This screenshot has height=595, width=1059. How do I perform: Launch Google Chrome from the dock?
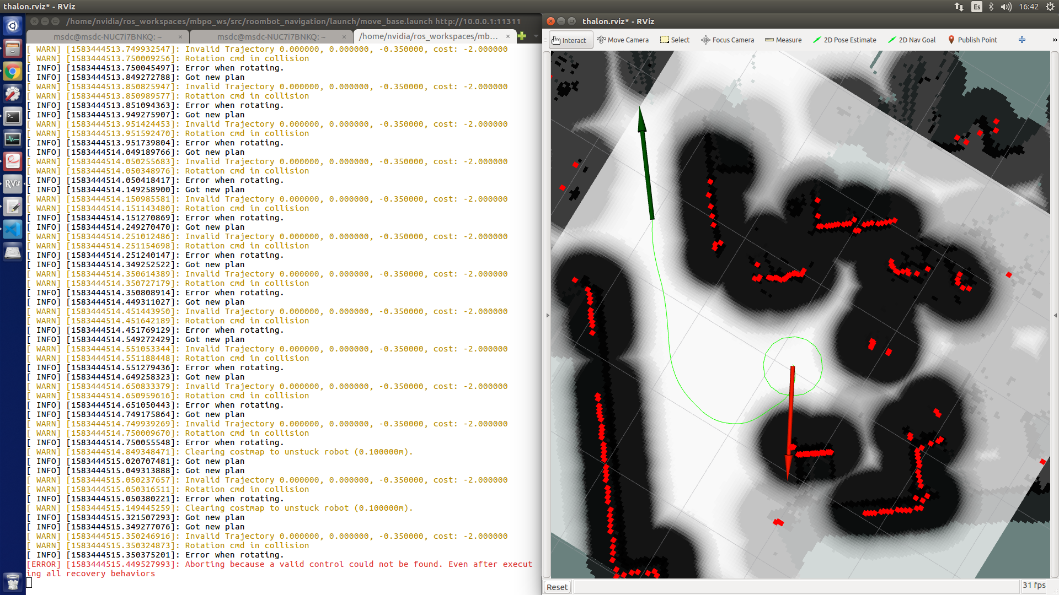tap(13, 72)
